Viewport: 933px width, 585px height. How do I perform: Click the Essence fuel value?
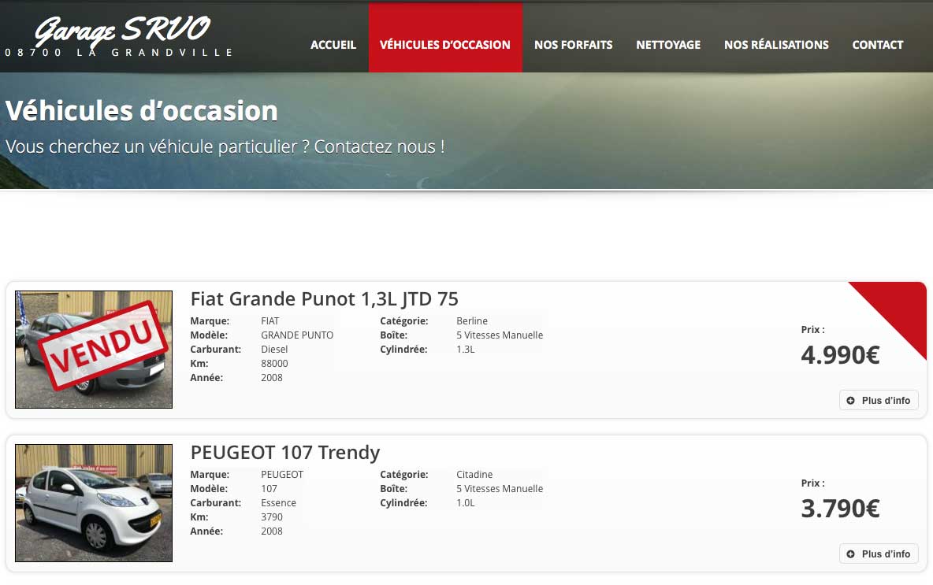pos(278,503)
